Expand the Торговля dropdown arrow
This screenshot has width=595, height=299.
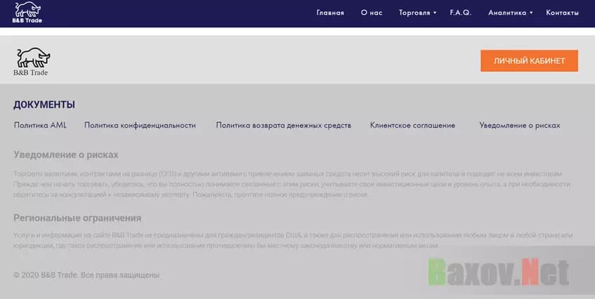pyautogui.click(x=435, y=13)
